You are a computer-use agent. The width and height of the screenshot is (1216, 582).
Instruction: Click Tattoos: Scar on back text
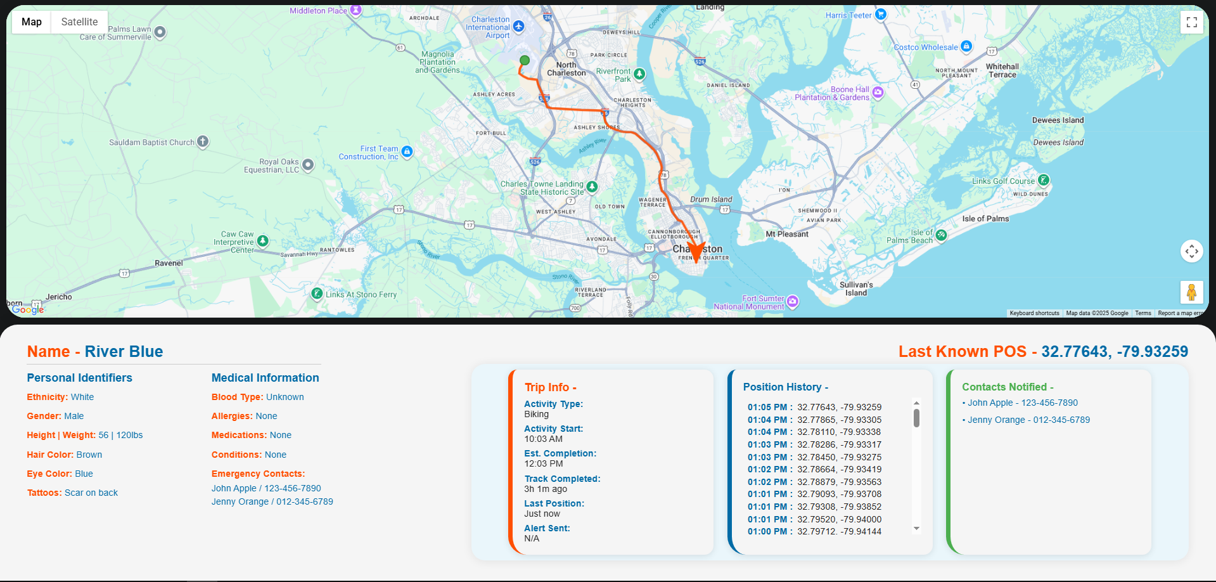[x=72, y=493]
